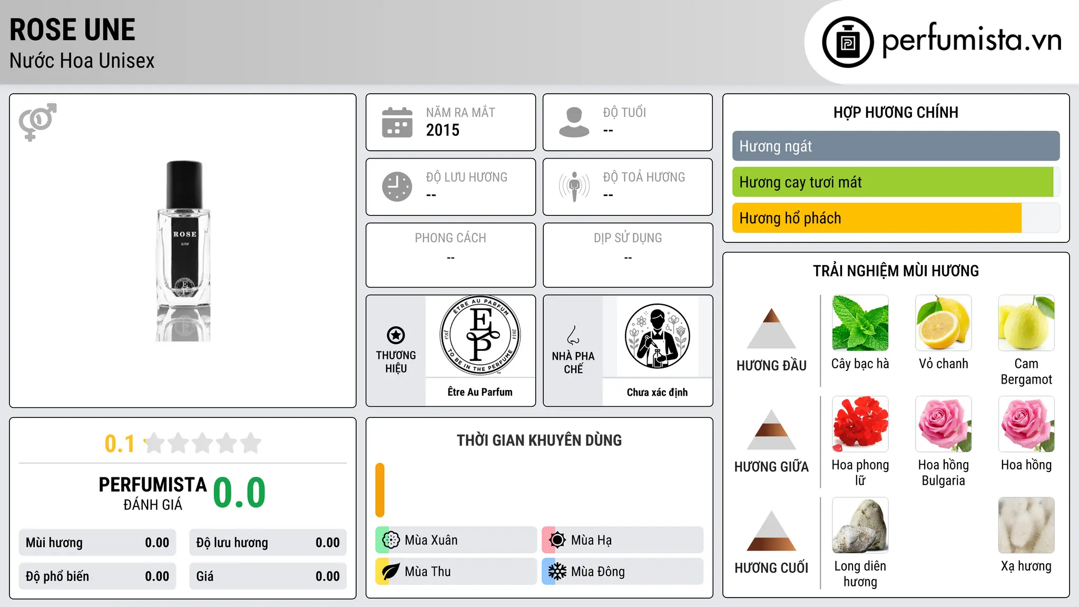Click the Thời gian khuyên dùng heading
1079x607 pixels.
click(x=539, y=440)
